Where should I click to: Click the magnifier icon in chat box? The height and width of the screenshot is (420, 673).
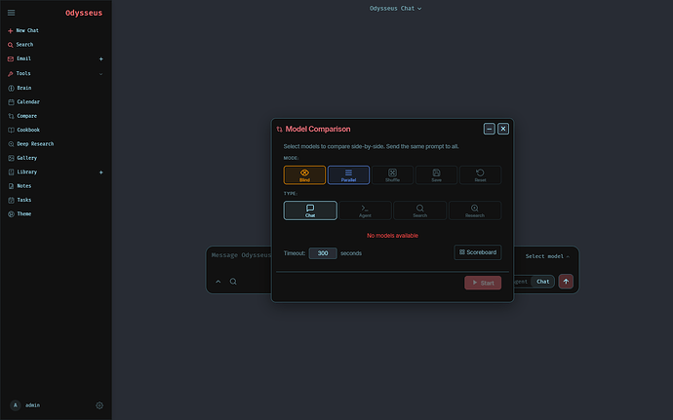click(x=233, y=282)
